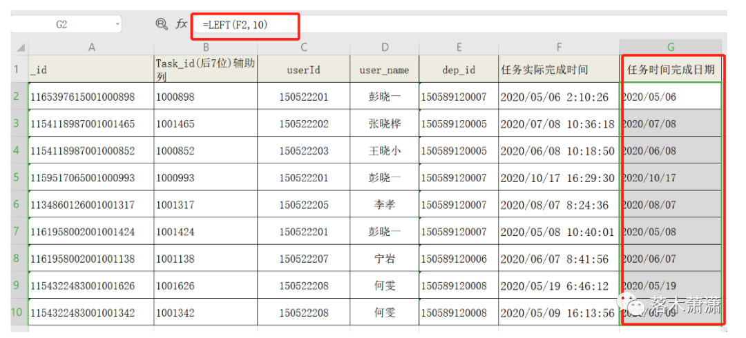Select the 李孝 name cell
Image resolution: width=746 pixels, height=338 pixels.
point(385,205)
